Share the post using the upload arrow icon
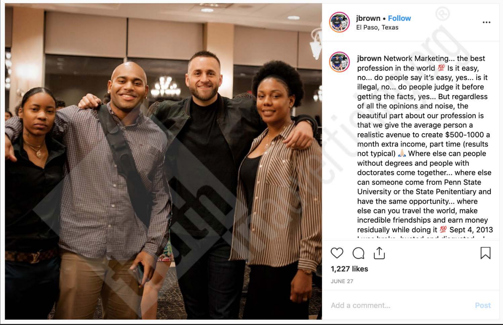This screenshot has height=325, width=503. click(x=379, y=253)
